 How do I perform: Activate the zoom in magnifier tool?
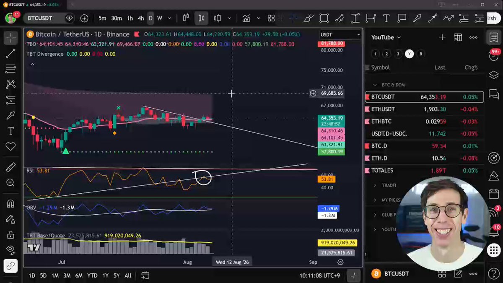(x=10, y=183)
